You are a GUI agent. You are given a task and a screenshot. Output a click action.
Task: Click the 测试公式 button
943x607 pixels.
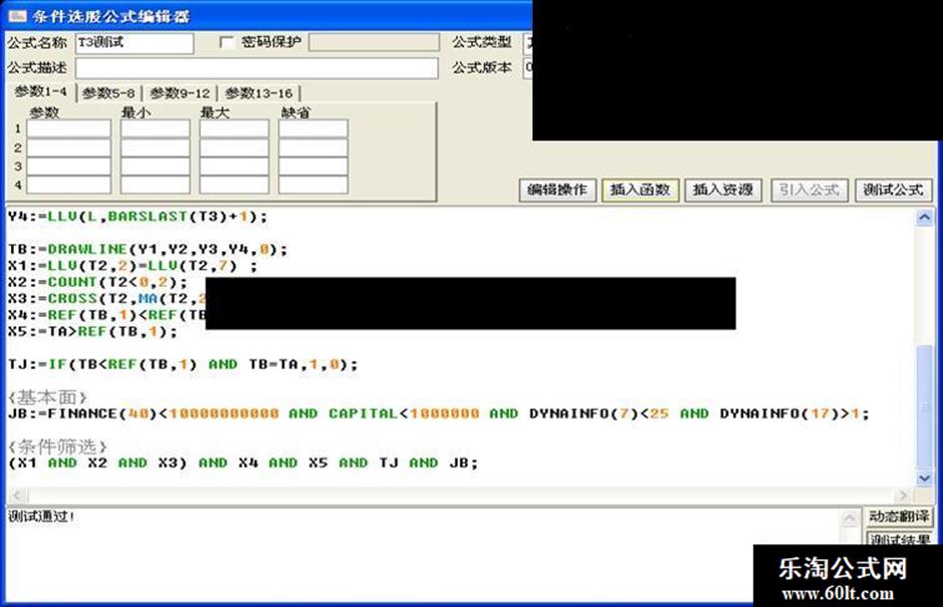pyautogui.click(x=893, y=190)
